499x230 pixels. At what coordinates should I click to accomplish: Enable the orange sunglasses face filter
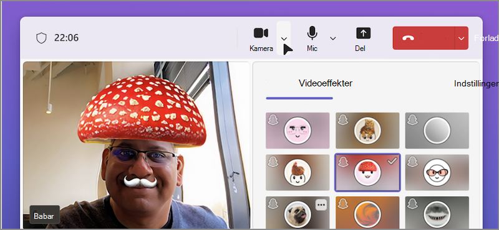pos(437,172)
